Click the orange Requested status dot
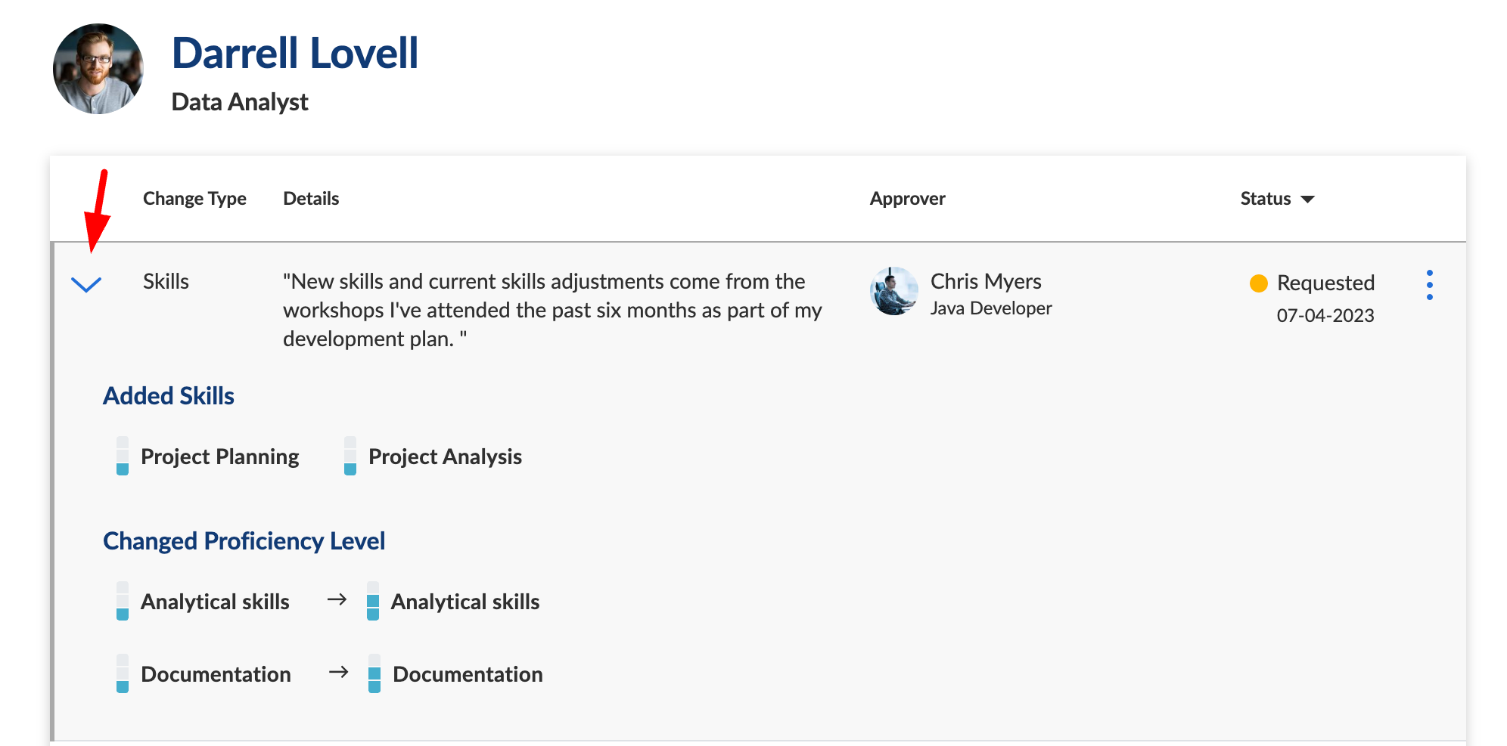This screenshot has height=746, width=1507. [x=1259, y=283]
